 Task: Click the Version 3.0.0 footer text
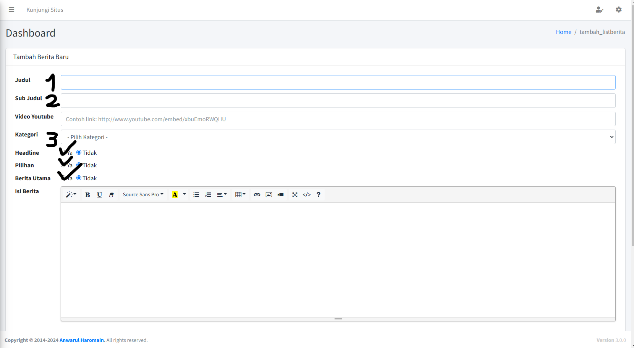(x=611, y=340)
